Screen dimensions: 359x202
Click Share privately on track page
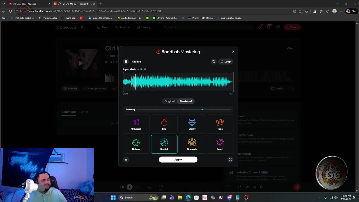[94, 88]
